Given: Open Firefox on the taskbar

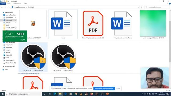Looking at the screenshot, I should (92, 94).
